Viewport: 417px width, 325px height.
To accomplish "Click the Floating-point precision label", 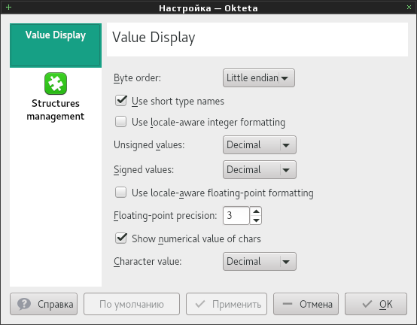I will click(166, 216).
